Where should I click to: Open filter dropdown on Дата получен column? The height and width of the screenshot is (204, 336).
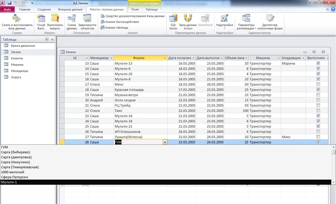point(193,58)
